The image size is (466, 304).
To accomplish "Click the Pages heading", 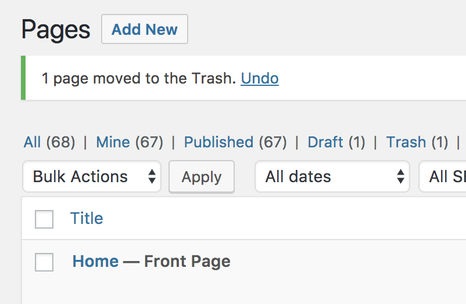I will click(56, 30).
